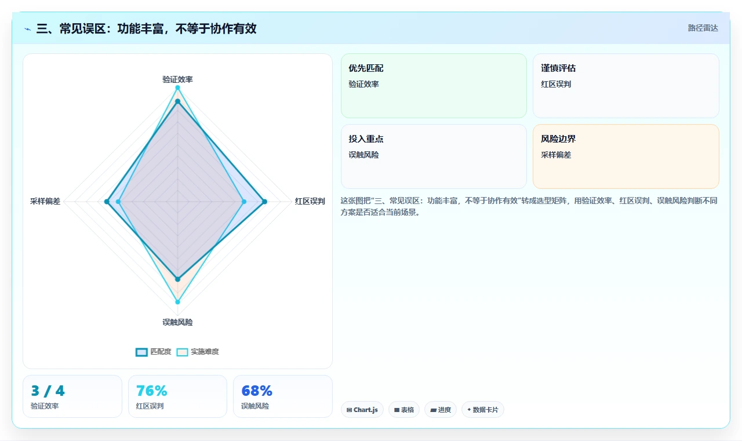Click the 匹配度 data point on 采样偏差 axis
The height and width of the screenshot is (441, 742).
(107, 202)
